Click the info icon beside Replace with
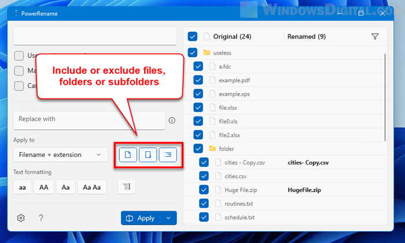The image size is (405, 243). point(172,120)
